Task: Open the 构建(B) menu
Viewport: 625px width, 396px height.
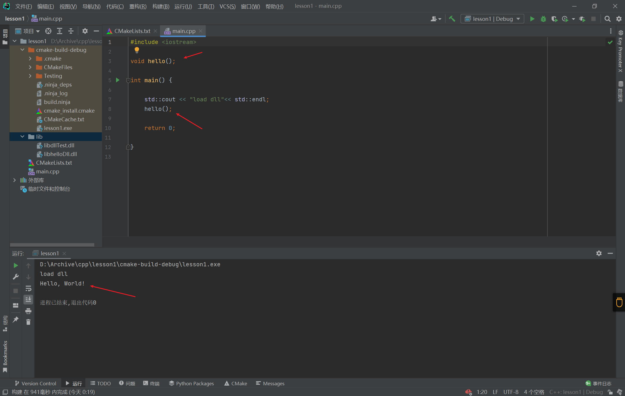Action: [x=161, y=6]
